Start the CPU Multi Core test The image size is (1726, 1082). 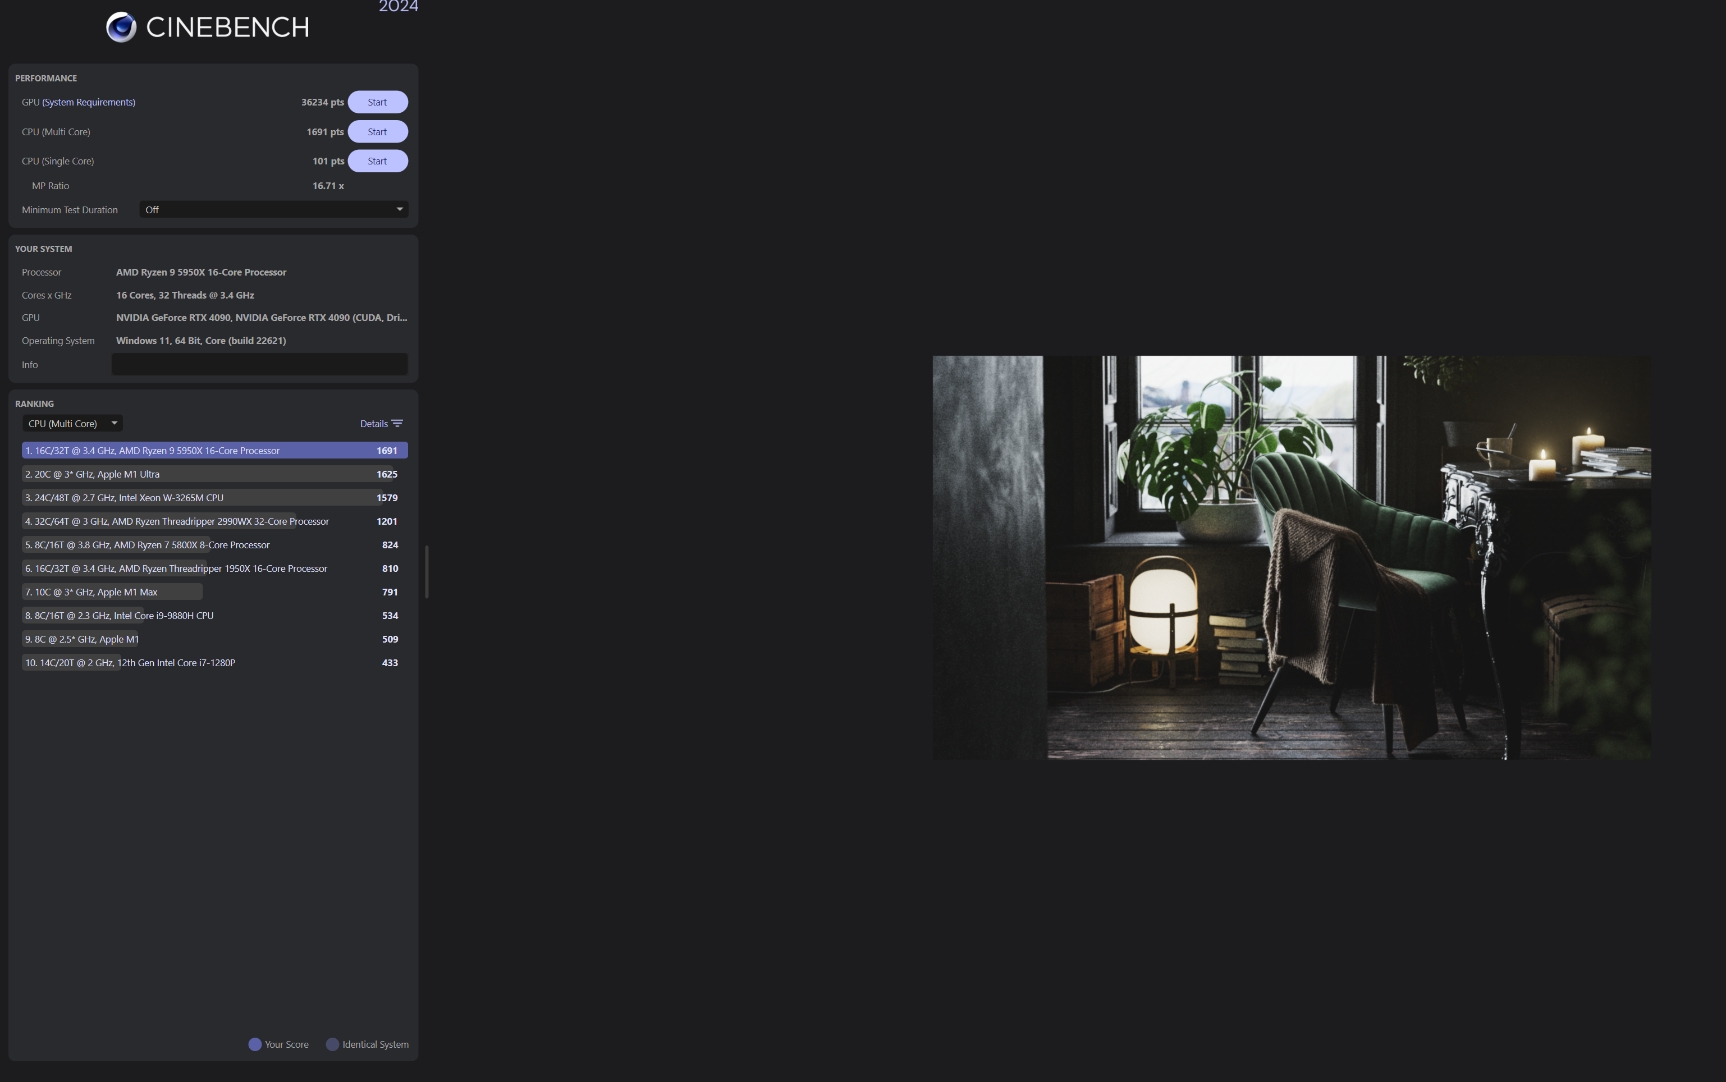pyautogui.click(x=377, y=132)
